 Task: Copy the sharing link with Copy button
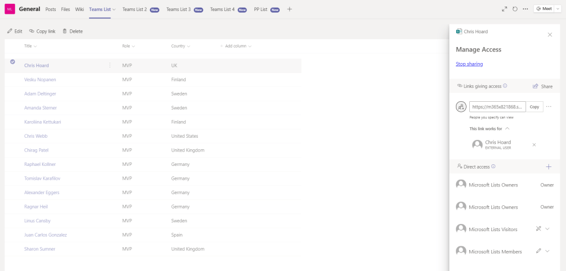[x=534, y=107]
